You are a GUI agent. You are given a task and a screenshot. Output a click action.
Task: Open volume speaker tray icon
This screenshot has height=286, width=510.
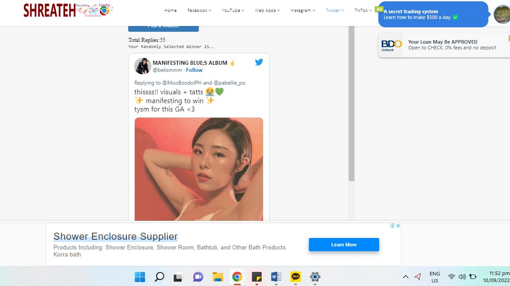tap(462, 277)
